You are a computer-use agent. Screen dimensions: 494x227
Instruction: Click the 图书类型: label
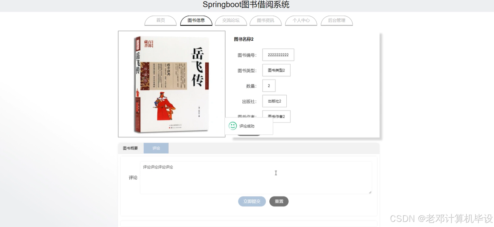point(247,71)
